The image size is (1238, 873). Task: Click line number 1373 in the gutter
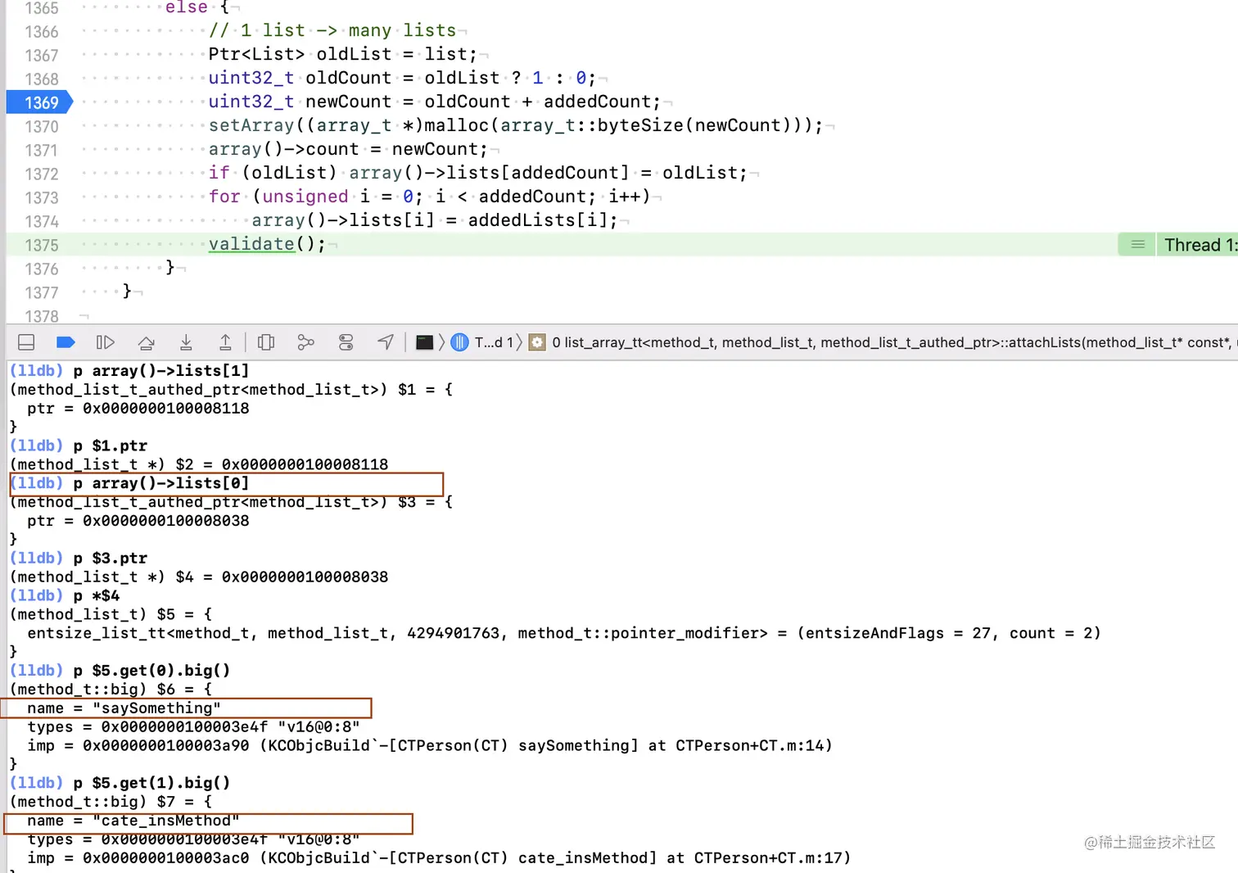point(42,198)
